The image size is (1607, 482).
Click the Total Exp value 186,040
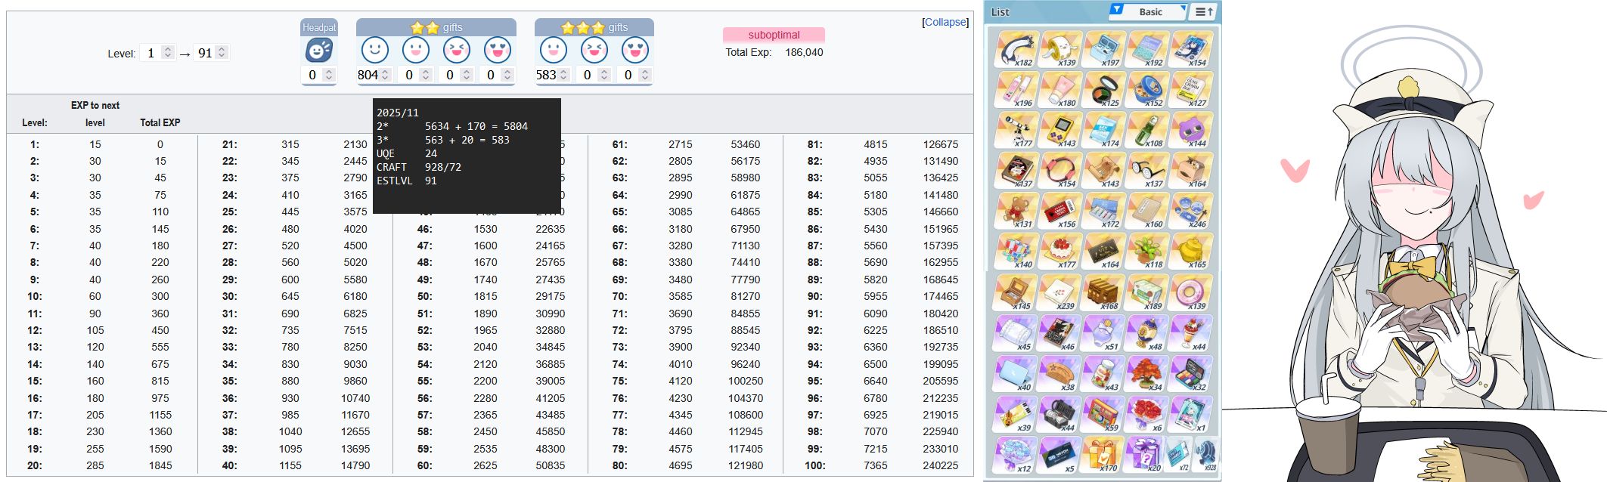[x=804, y=52]
